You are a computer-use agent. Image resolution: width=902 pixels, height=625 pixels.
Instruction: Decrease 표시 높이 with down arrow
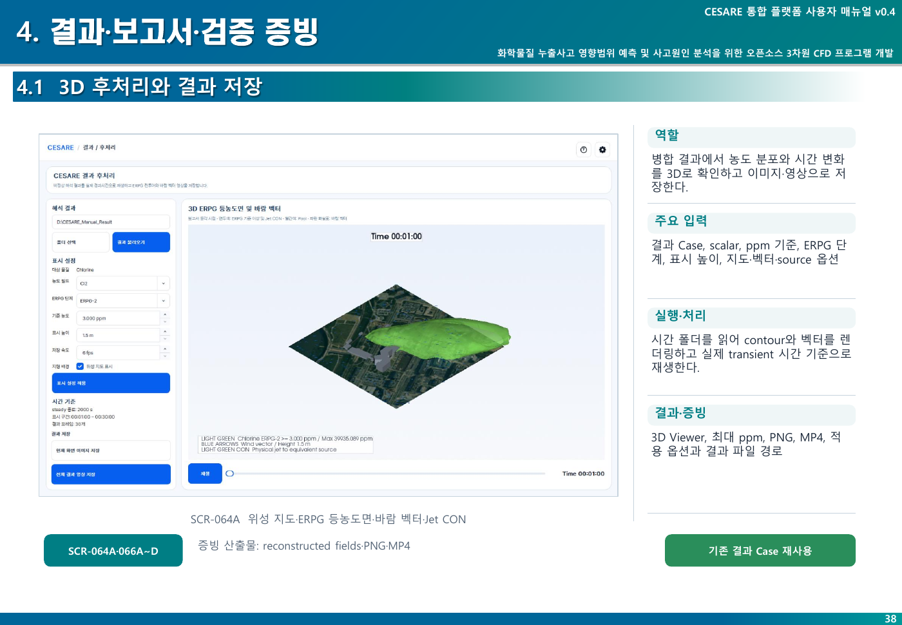(x=165, y=339)
